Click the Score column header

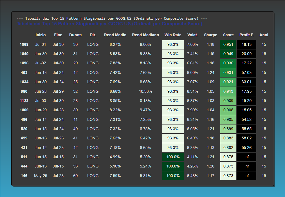(x=228, y=35)
